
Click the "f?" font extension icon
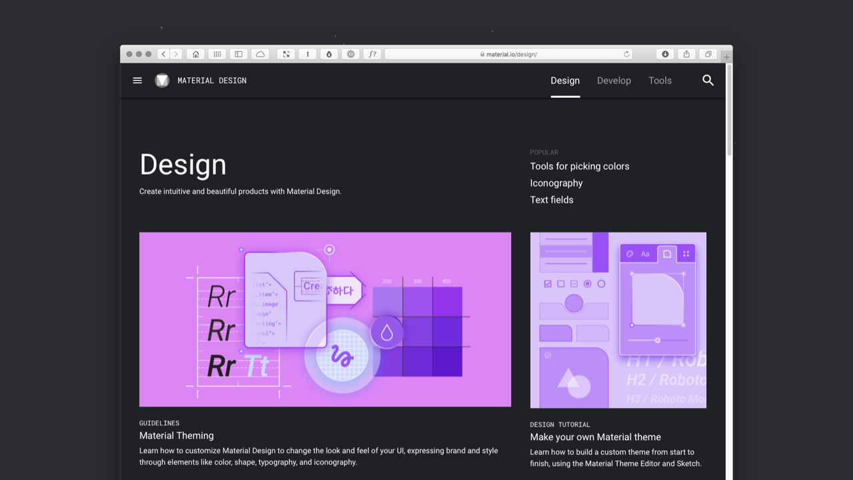(373, 54)
